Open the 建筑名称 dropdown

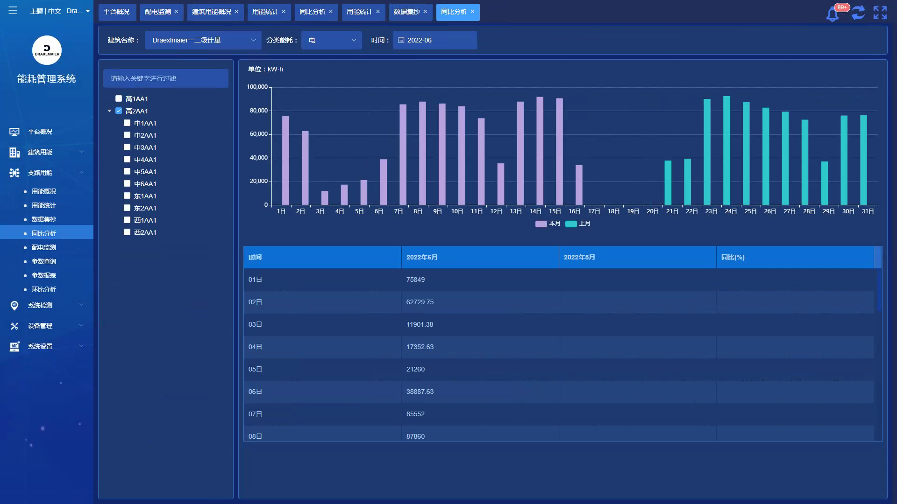click(203, 40)
